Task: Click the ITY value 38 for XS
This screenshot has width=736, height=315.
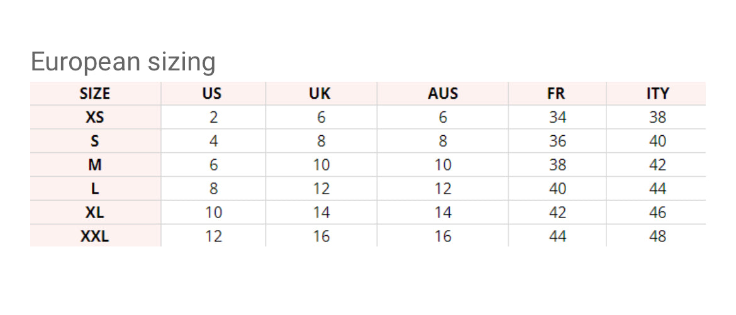Action: 657,117
